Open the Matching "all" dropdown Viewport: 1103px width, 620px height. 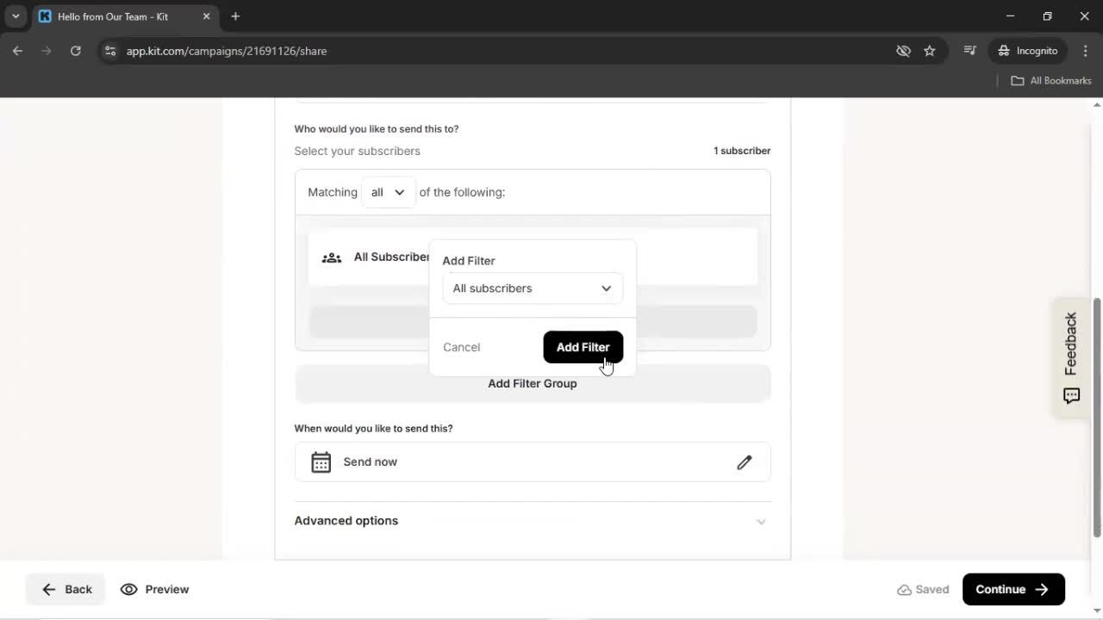pos(387,192)
